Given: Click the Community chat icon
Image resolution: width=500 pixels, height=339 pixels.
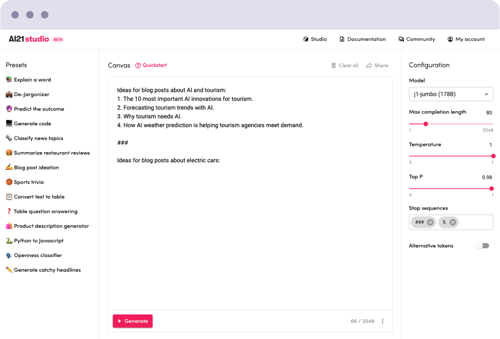Looking at the screenshot, I should 401,39.
